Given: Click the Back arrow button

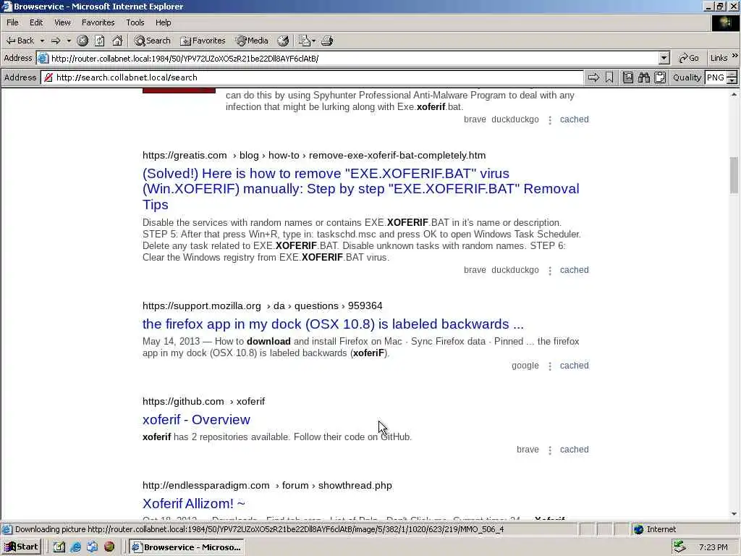Looking at the screenshot, I should (20, 41).
